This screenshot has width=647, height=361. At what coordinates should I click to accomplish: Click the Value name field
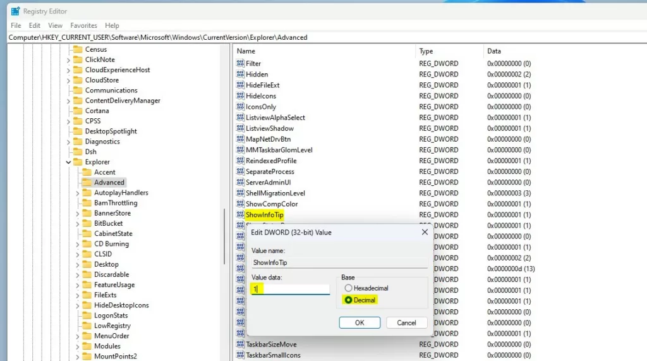point(339,262)
